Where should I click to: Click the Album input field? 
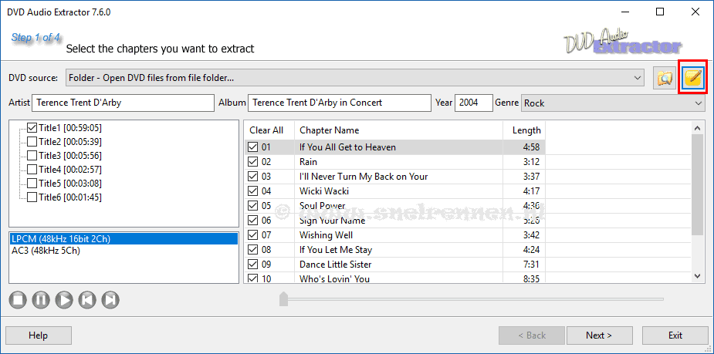tap(339, 103)
